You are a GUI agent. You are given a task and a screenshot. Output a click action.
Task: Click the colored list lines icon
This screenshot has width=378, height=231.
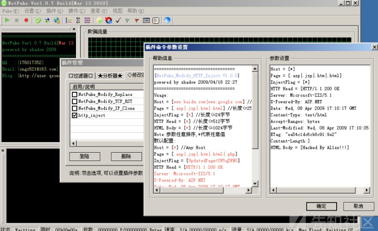pyautogui.click(x=69, y=20)
